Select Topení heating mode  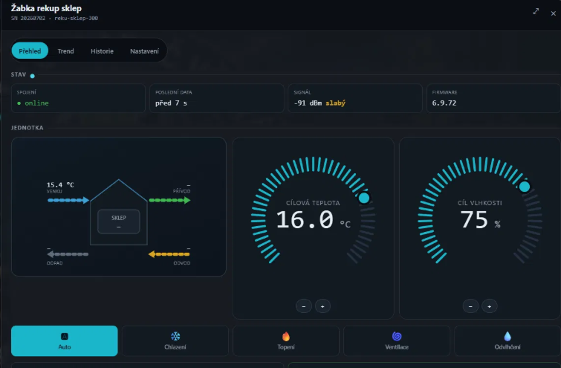(286, 340)
